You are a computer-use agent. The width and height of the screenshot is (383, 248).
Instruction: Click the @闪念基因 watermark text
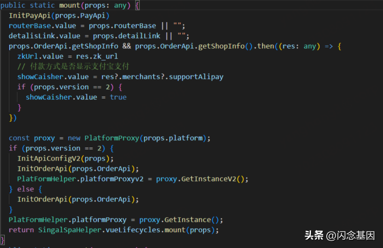[351, 236]
